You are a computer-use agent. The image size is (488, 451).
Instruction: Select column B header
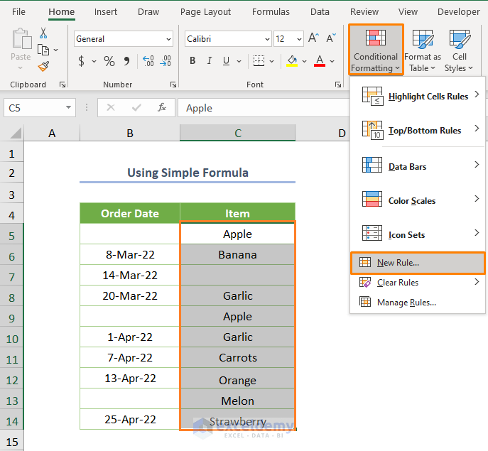tap(130, 133)
